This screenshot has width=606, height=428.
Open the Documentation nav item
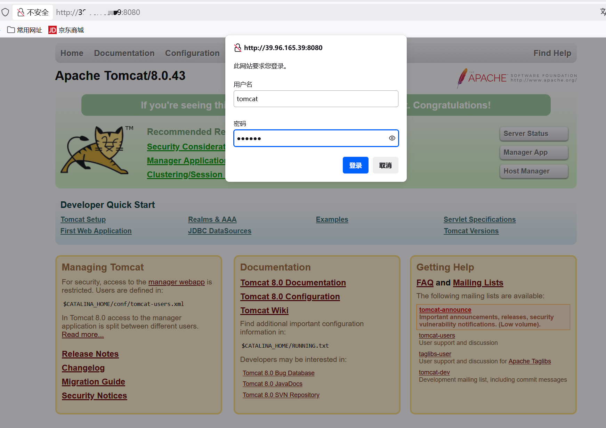(124, 53)
